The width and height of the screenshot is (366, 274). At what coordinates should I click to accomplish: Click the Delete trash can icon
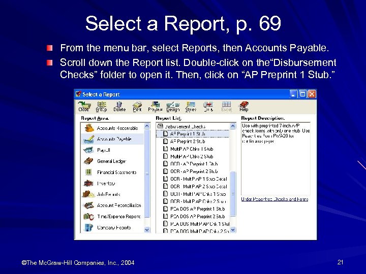119,107
